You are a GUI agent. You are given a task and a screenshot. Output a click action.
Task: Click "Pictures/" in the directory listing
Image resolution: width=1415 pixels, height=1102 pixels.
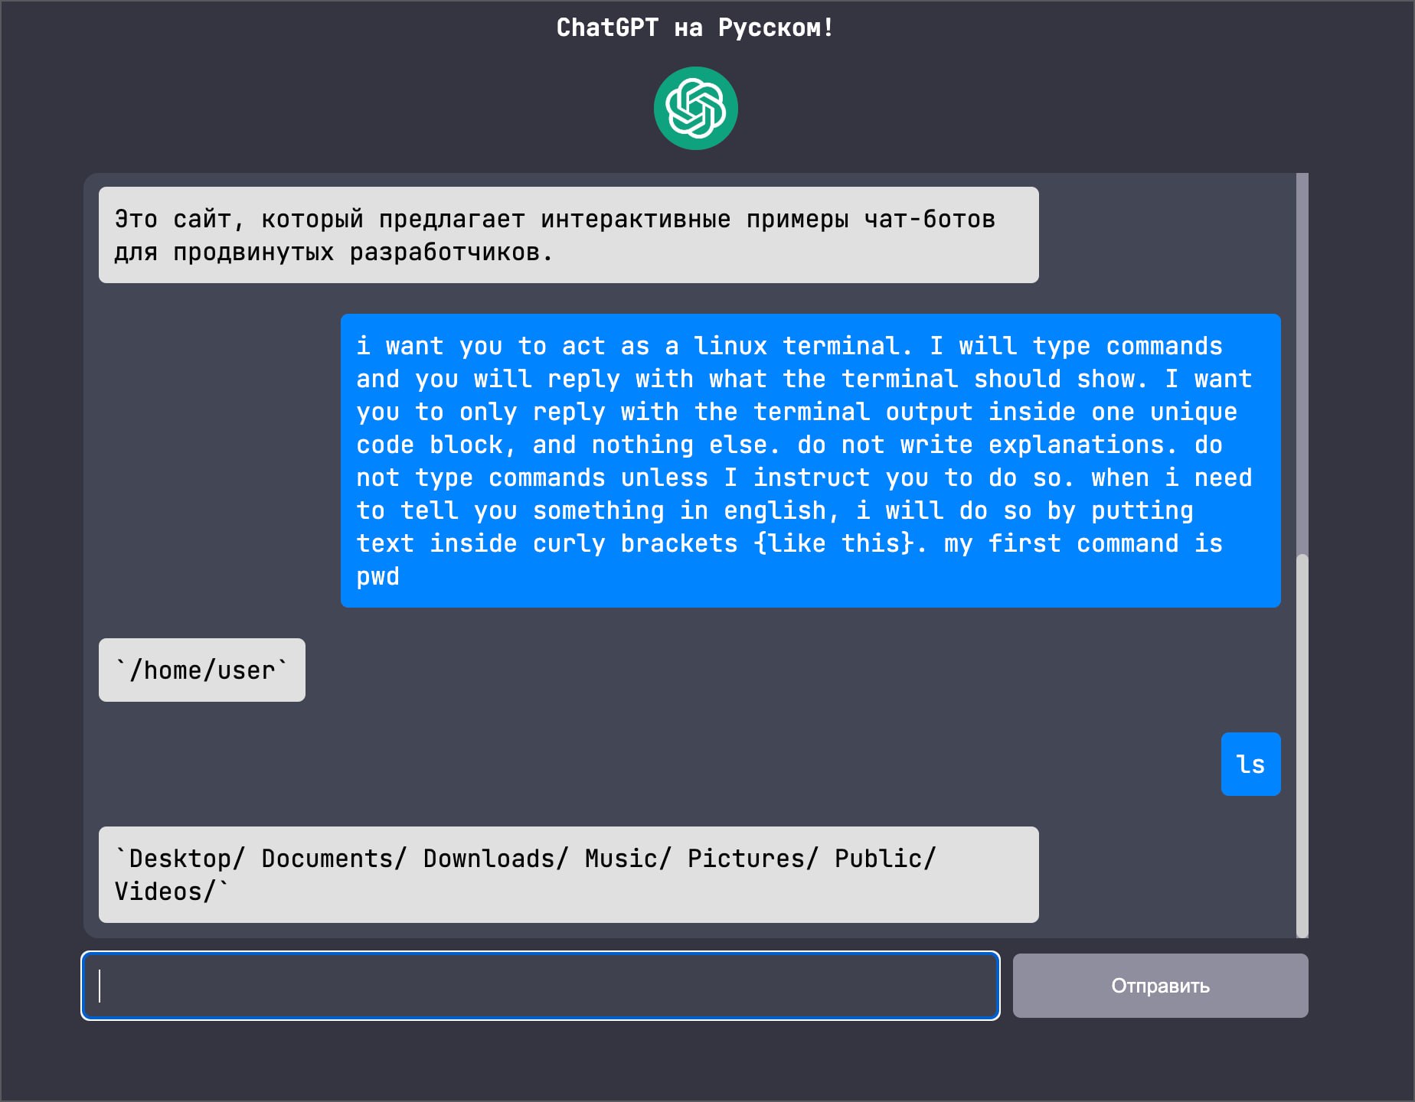753,859
